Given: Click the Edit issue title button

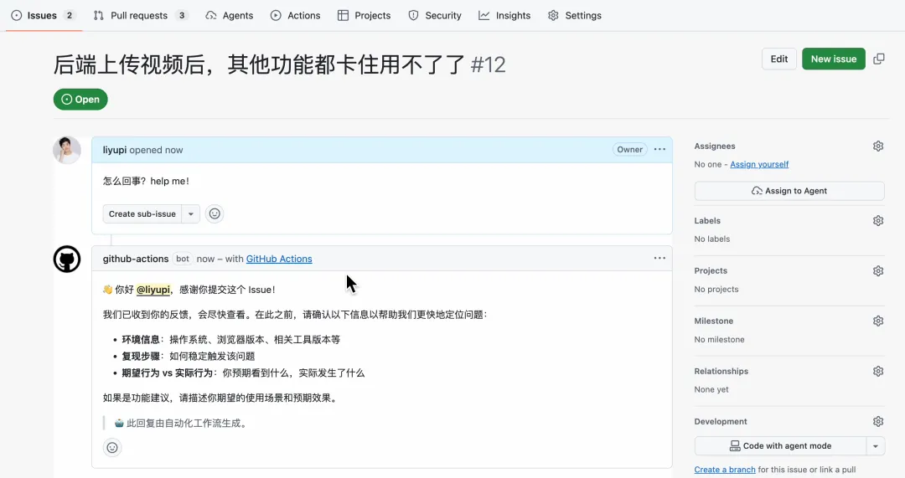Looking at the screenshot, I should [x=778, y=59].
